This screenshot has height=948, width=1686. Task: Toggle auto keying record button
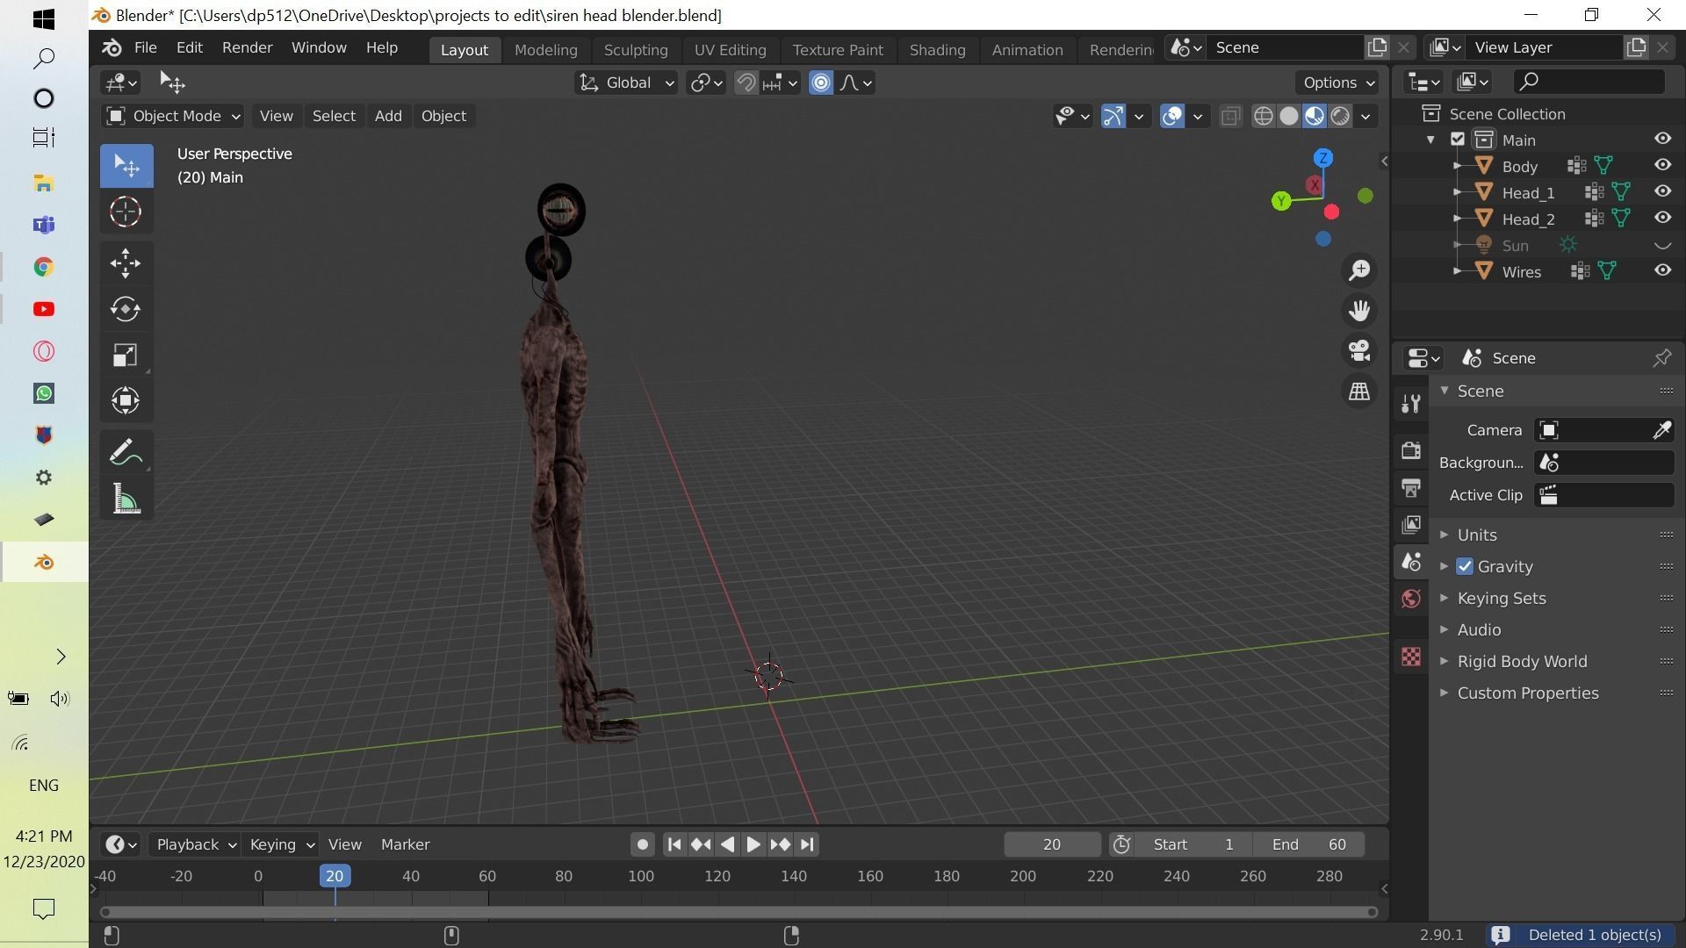(643, 844)
